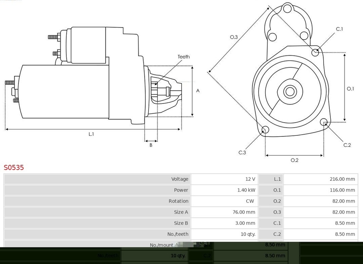Image resolution: width=363 pixels, height=264 pixels.
Task: Click the Rotation table cell
Action: coord(97,201)
